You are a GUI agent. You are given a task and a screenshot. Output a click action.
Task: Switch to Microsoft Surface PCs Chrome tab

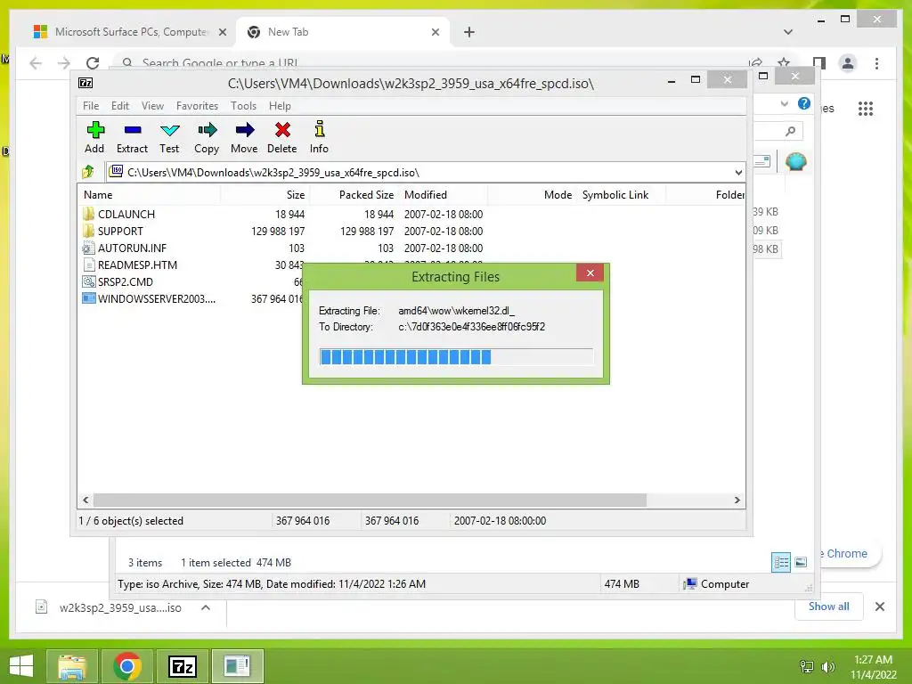point(131,32)
